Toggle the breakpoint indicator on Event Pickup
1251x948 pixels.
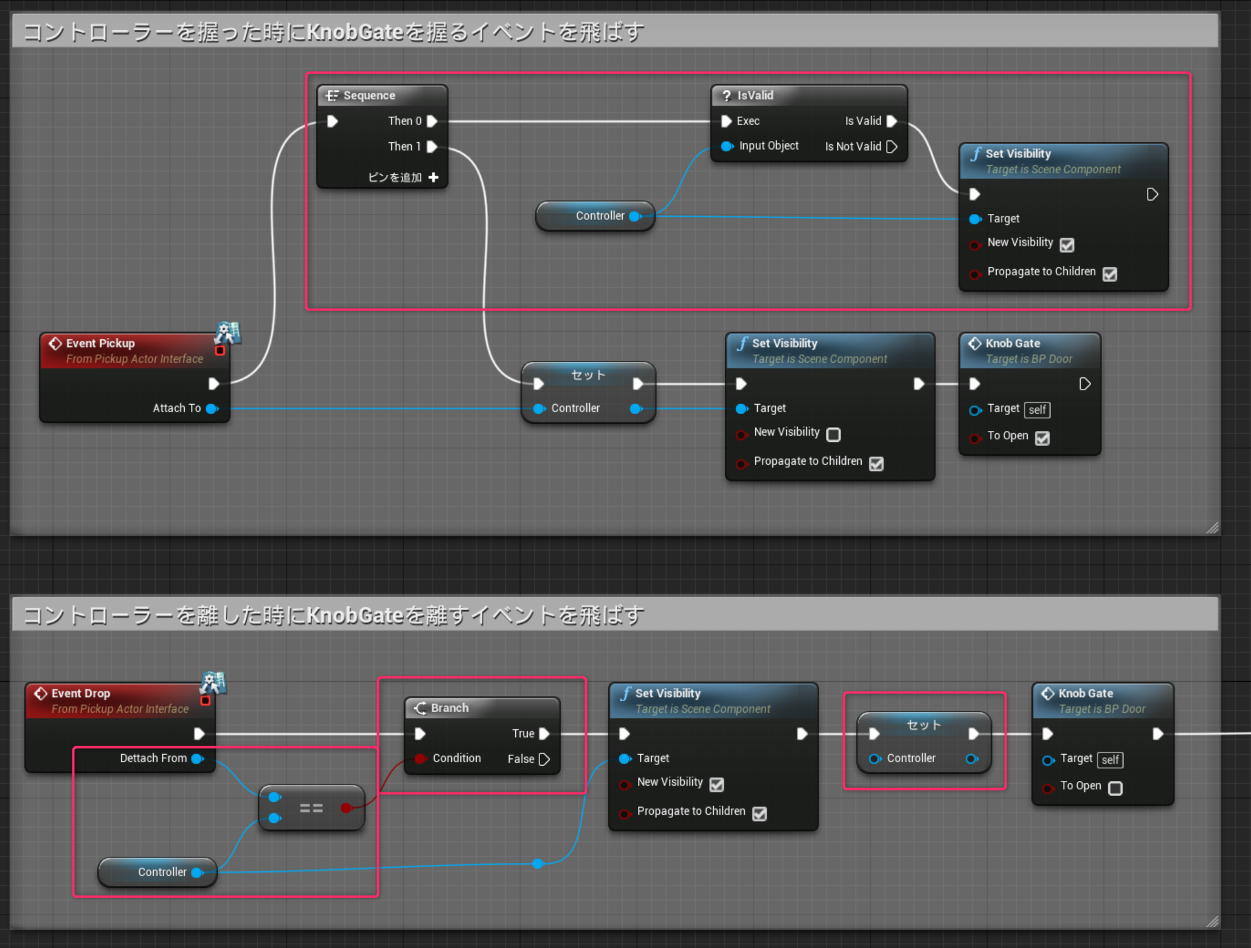point(220,350)
